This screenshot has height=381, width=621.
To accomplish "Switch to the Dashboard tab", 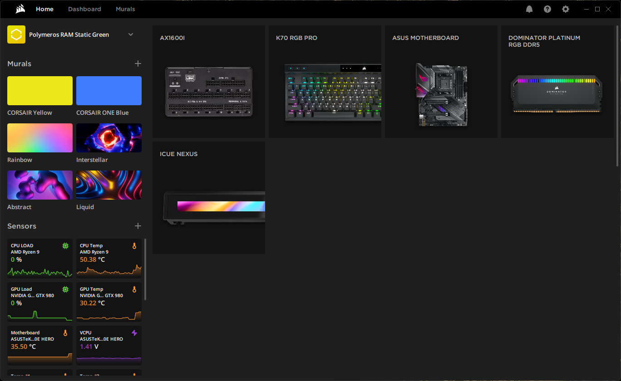I will click(x=84, y=9).
